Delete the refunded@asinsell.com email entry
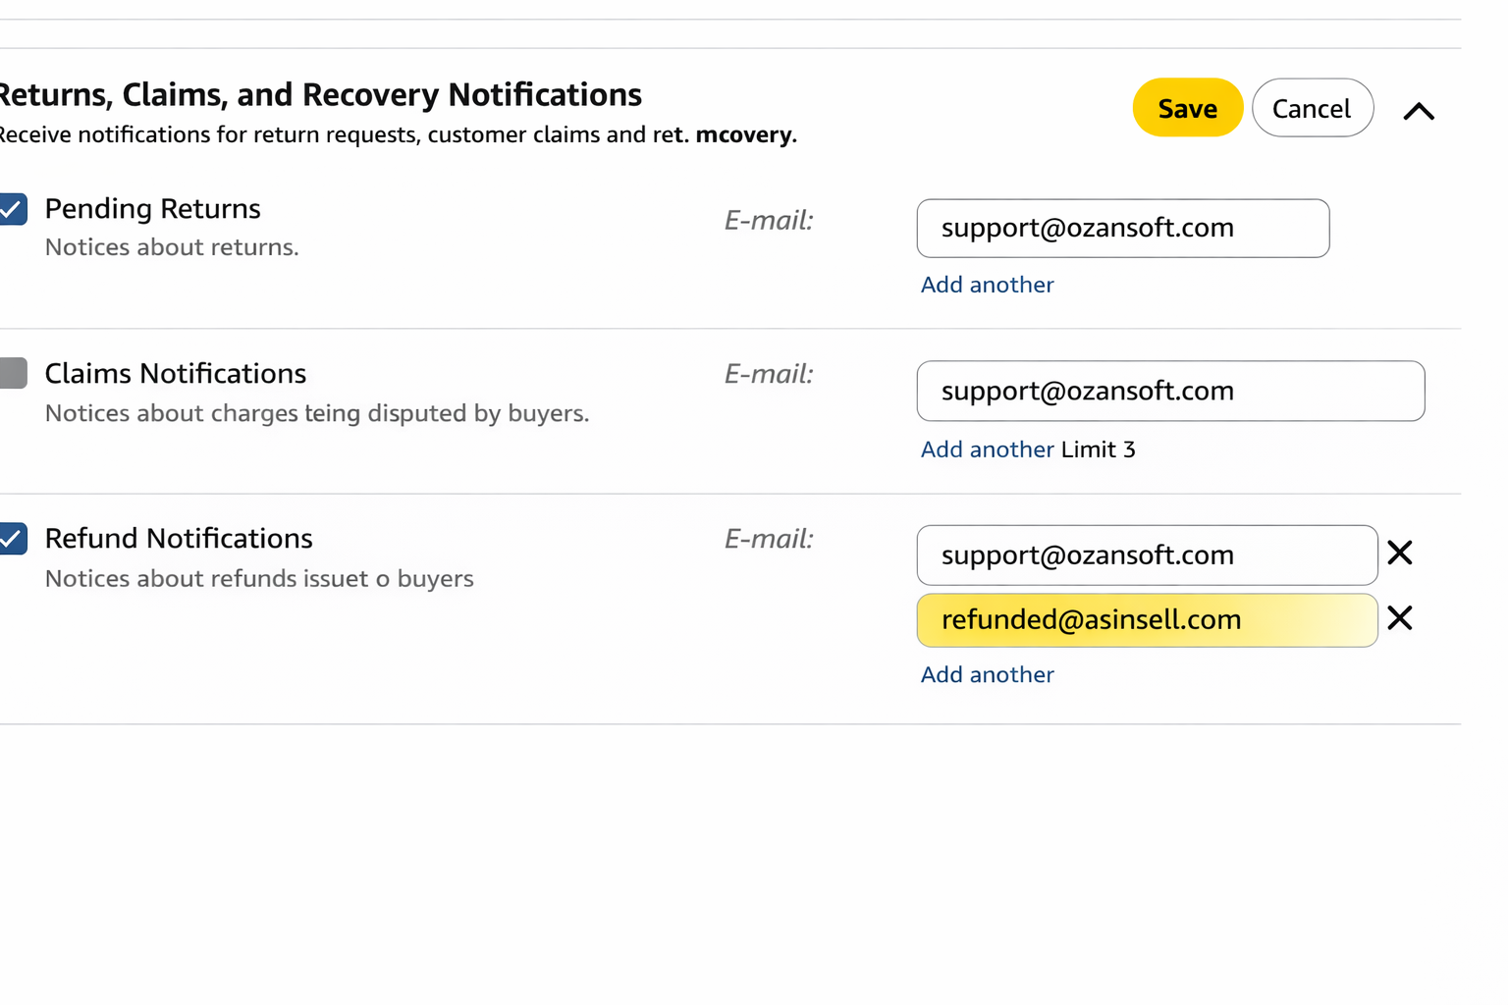This screenshot has width=1508, height=1005. click(x=1400, y=618)
